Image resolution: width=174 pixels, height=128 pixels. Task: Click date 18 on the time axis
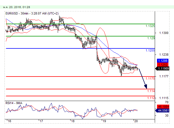pyautogui.click(x=73, y=121)
